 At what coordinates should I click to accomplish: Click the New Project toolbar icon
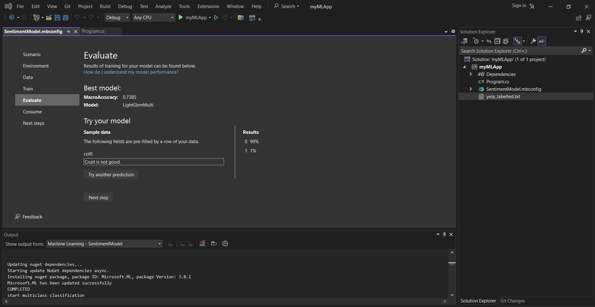(x=36, y=17)
